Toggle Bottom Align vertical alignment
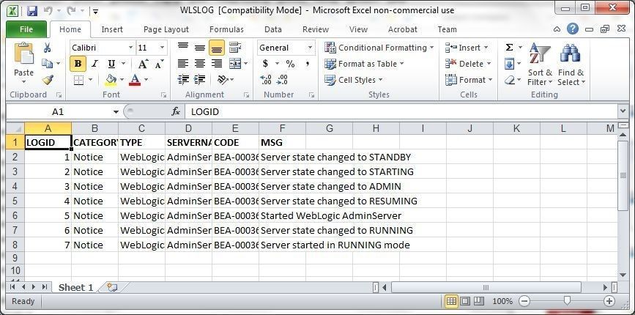Viewport: 635px width, 315px height. 217,48
